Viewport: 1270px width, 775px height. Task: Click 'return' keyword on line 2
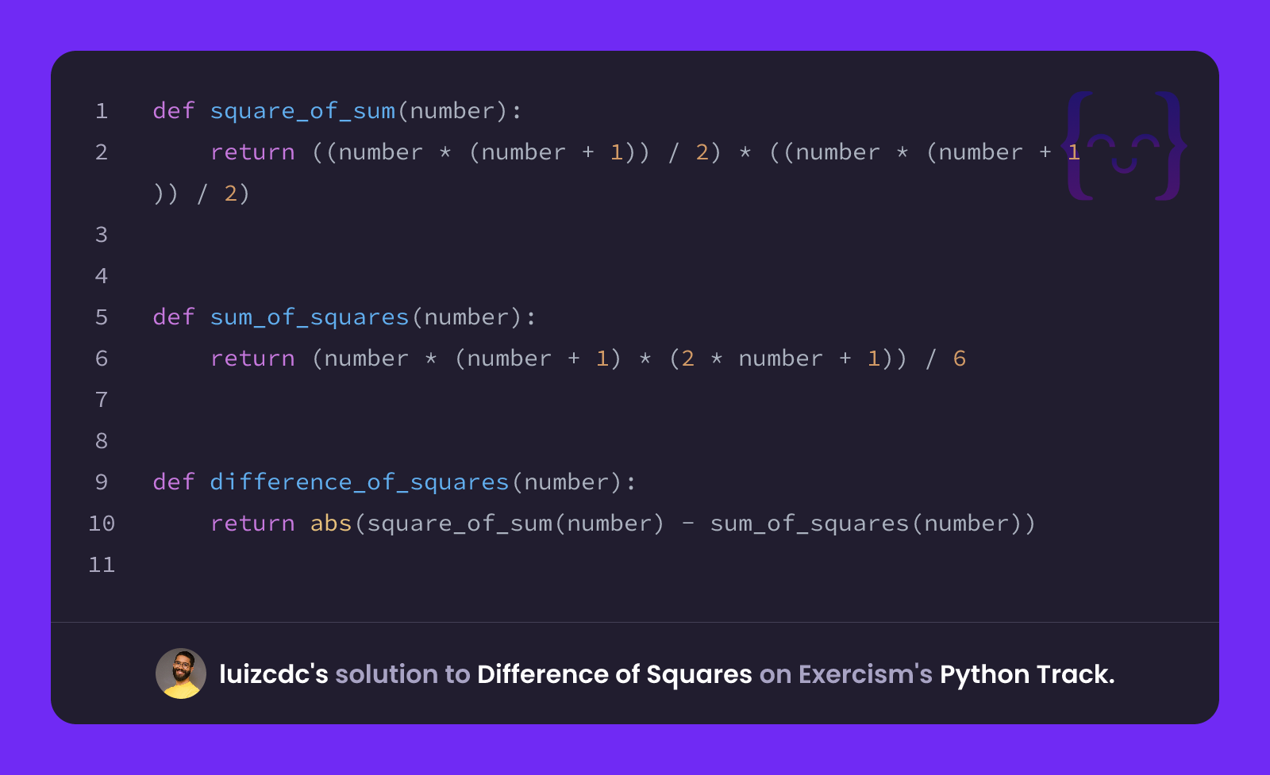252,152
